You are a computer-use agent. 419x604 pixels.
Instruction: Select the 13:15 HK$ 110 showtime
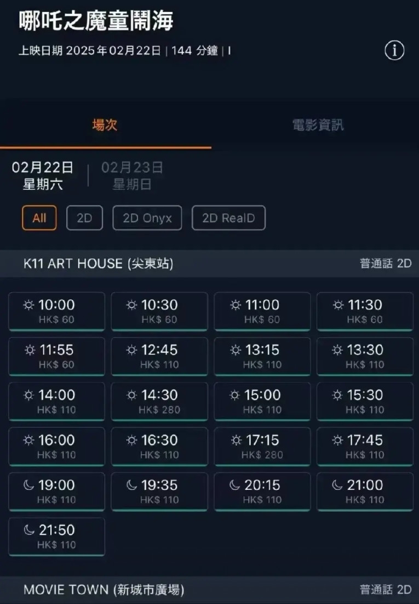[262, 357]
